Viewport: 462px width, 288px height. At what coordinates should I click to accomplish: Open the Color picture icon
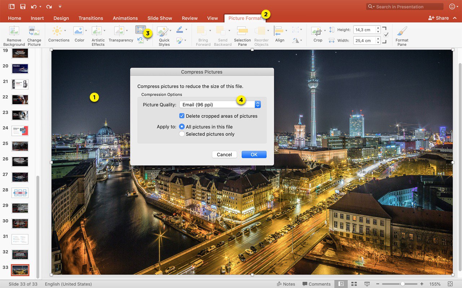[78, 31]
